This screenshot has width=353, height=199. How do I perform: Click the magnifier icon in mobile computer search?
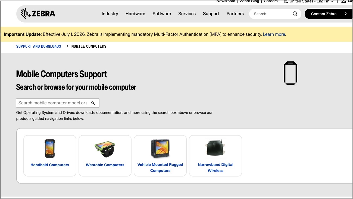click(x=93, y=103)
